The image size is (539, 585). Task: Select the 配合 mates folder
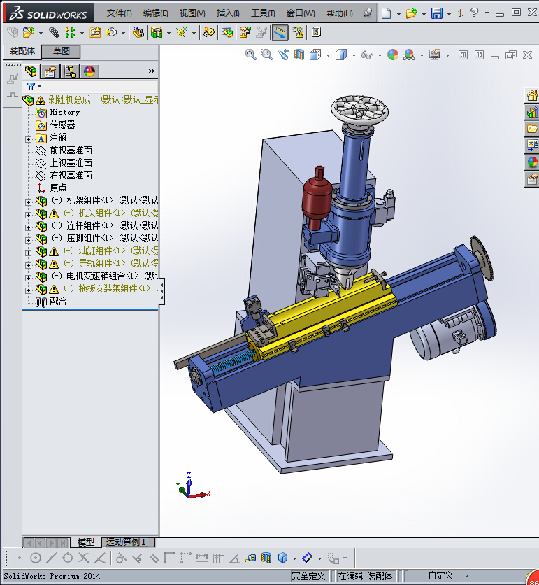[58, 302]
